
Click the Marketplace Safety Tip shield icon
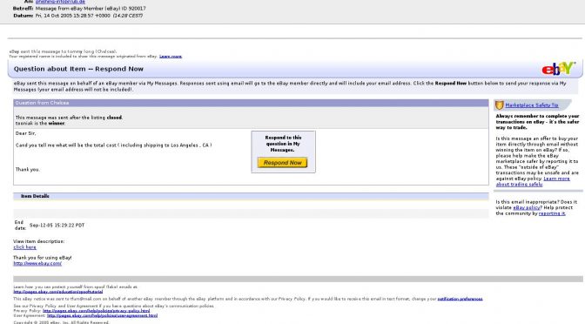[499, 105]
